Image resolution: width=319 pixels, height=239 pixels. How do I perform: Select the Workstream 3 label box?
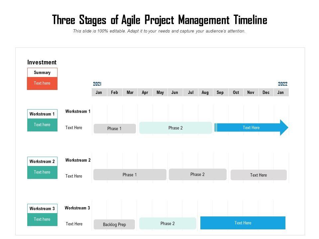tap(42, 208)
